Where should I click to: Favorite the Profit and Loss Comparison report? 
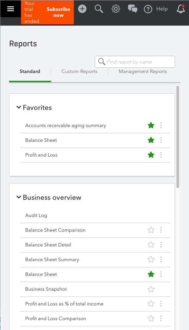pos(151,318)
